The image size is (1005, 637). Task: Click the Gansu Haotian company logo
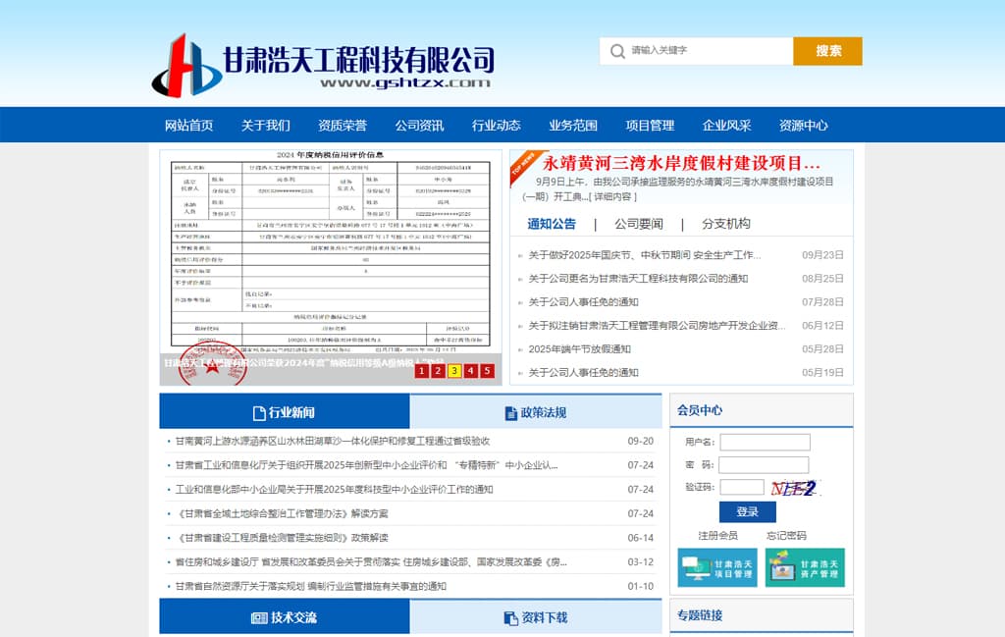click(x=323, y=66)
